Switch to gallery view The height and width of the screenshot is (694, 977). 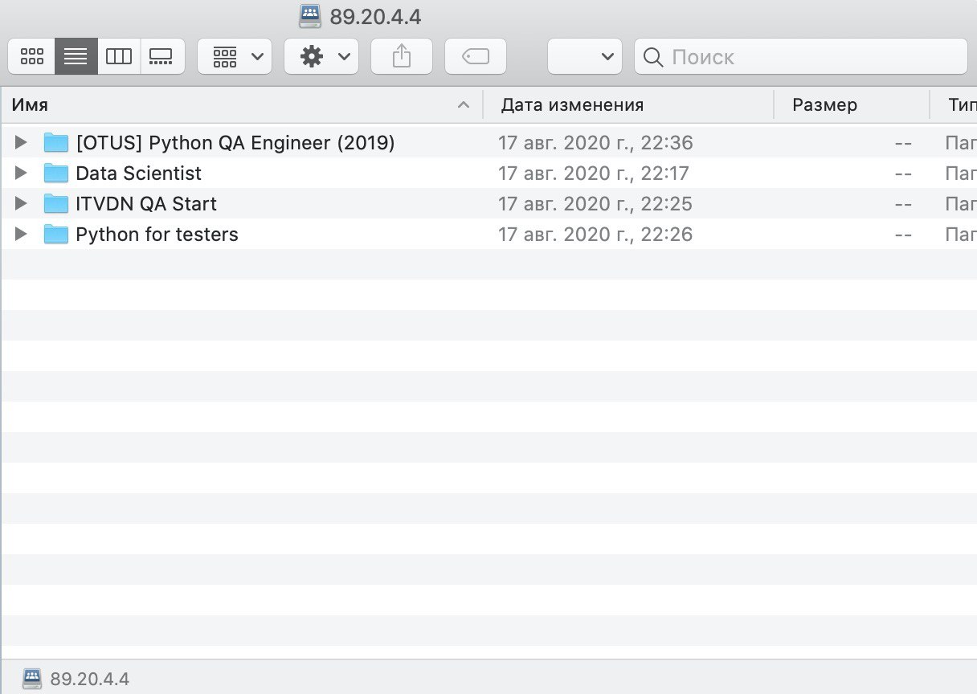click(x=162, y=56)
